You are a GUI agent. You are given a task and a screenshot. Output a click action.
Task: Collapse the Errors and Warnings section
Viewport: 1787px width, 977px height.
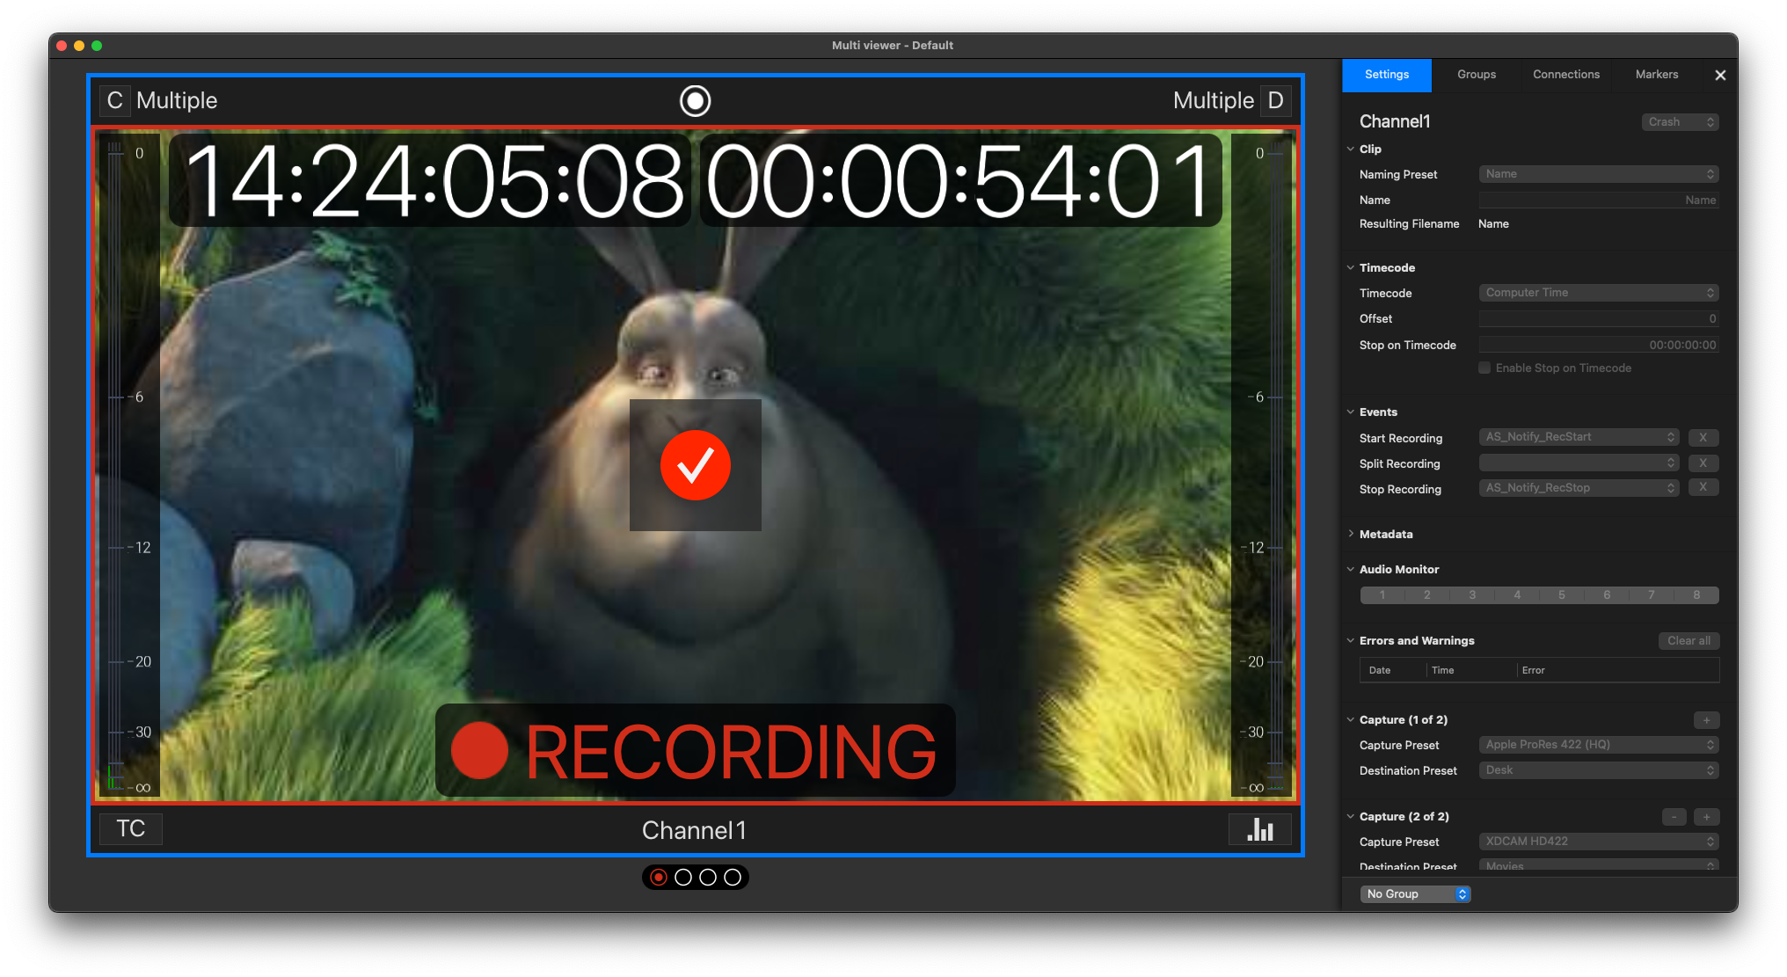pyautogui.click(x=1351, y=640)
